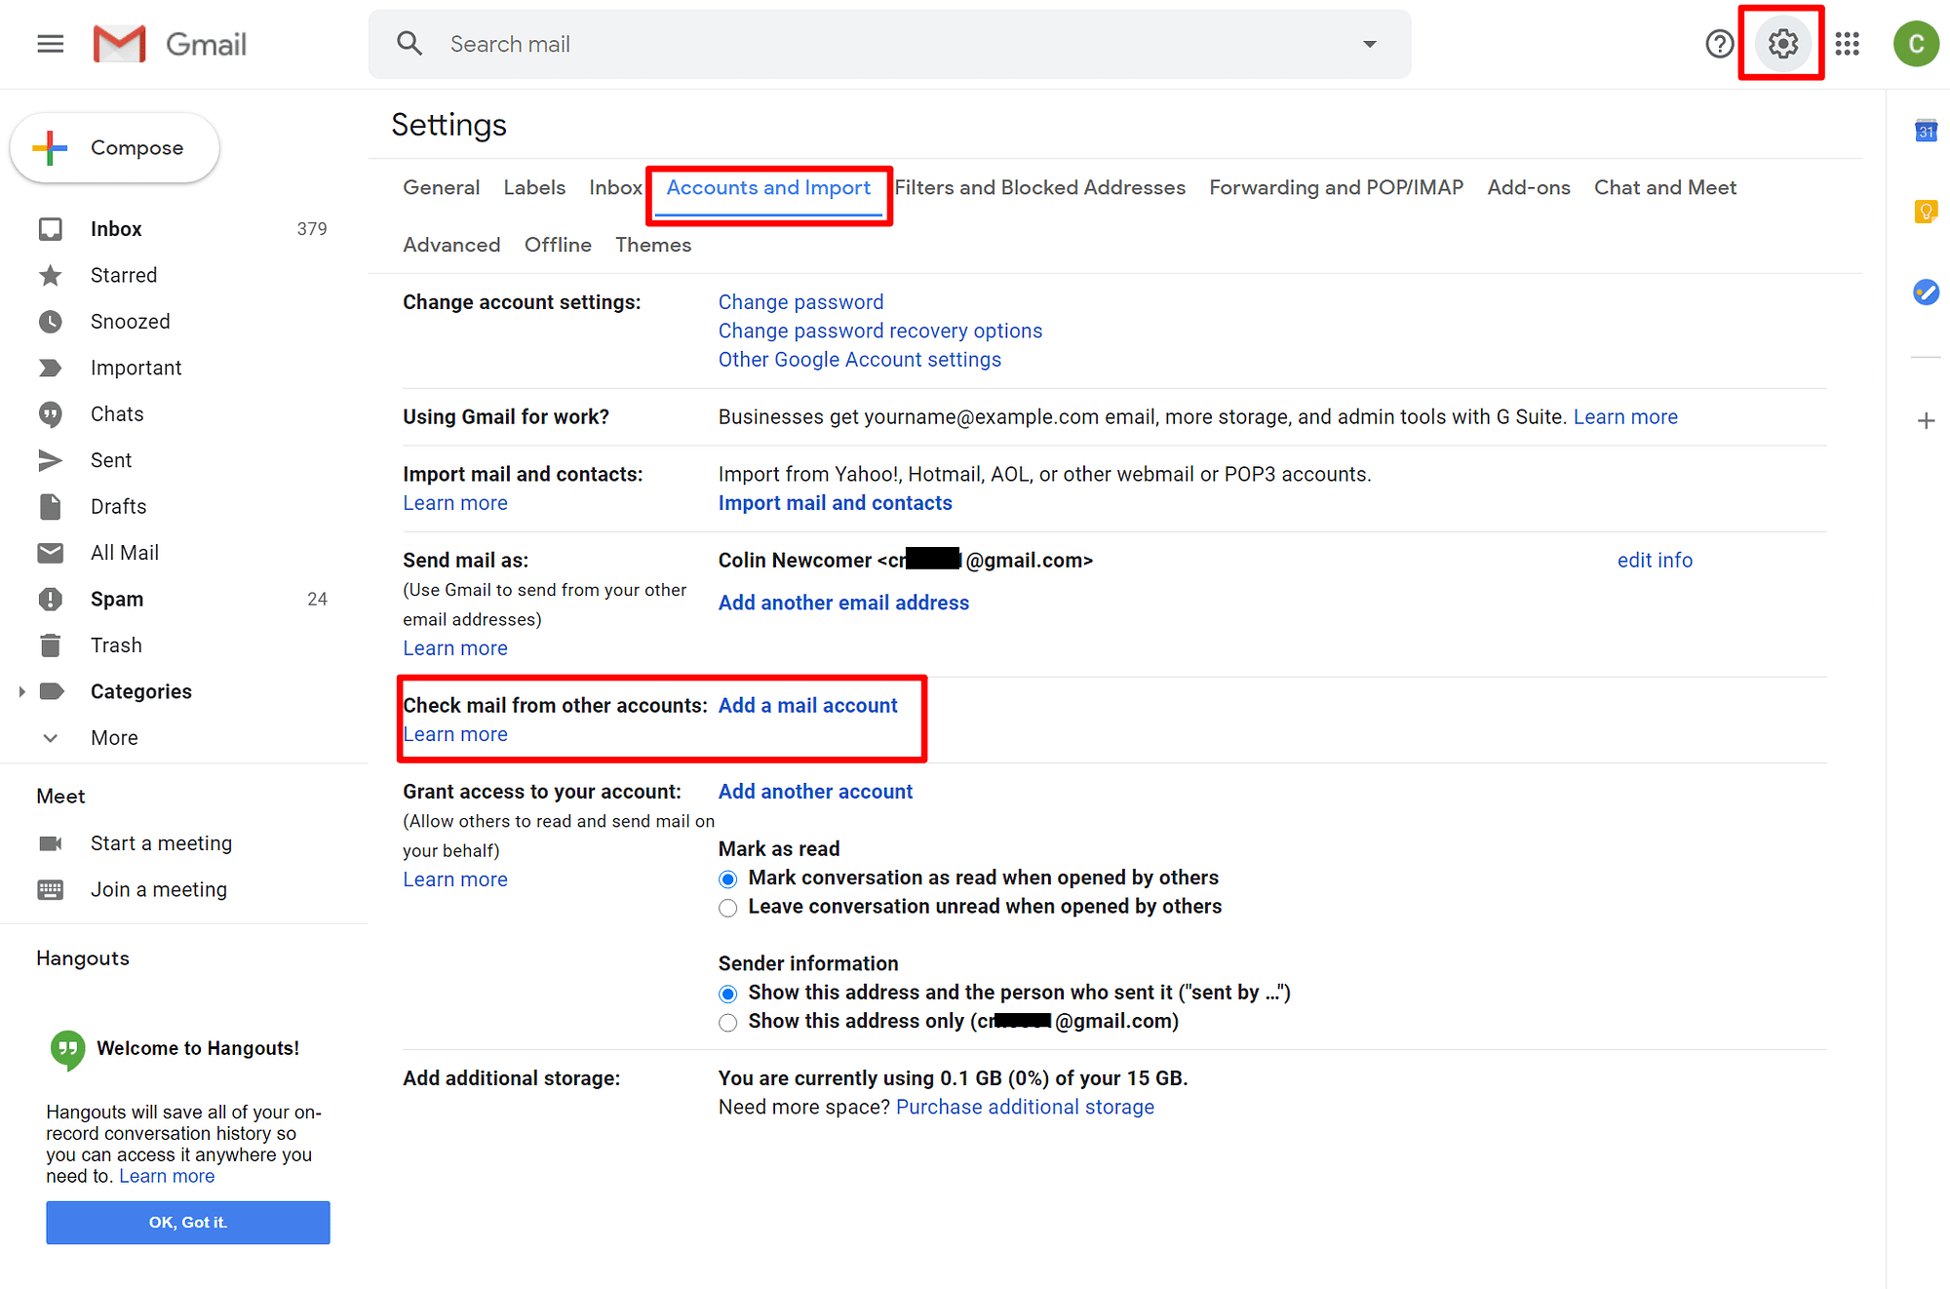This screenshot has width=1950, height=1289.
Task: Toggle Show this address only radio button
Action: [x=727, y=1020]
